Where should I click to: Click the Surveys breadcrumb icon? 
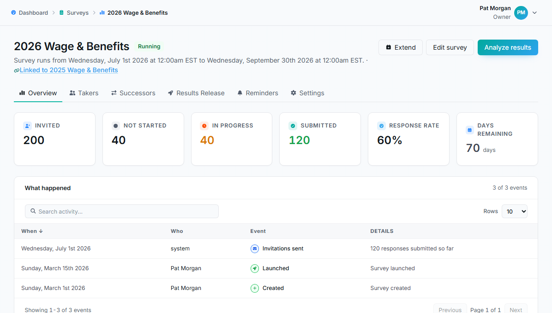pos(61,12)
